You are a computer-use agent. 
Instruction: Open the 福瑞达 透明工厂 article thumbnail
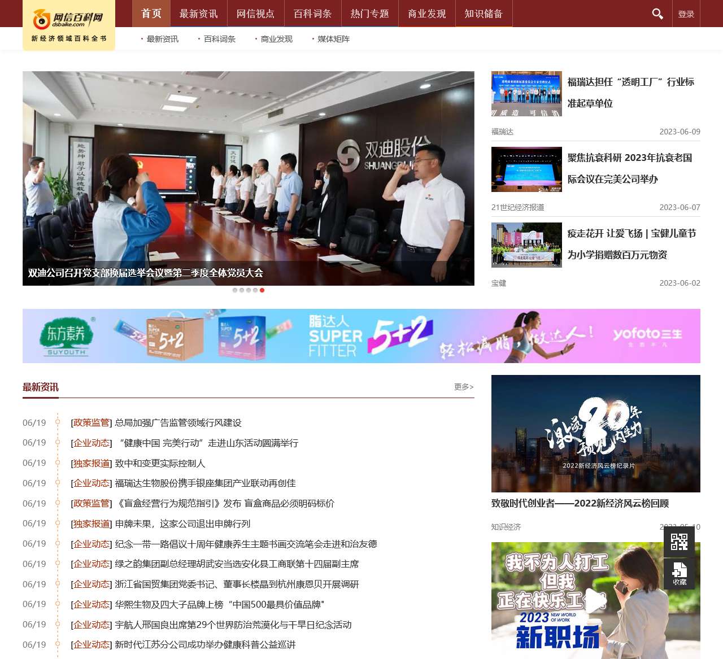tap(526, 94)
